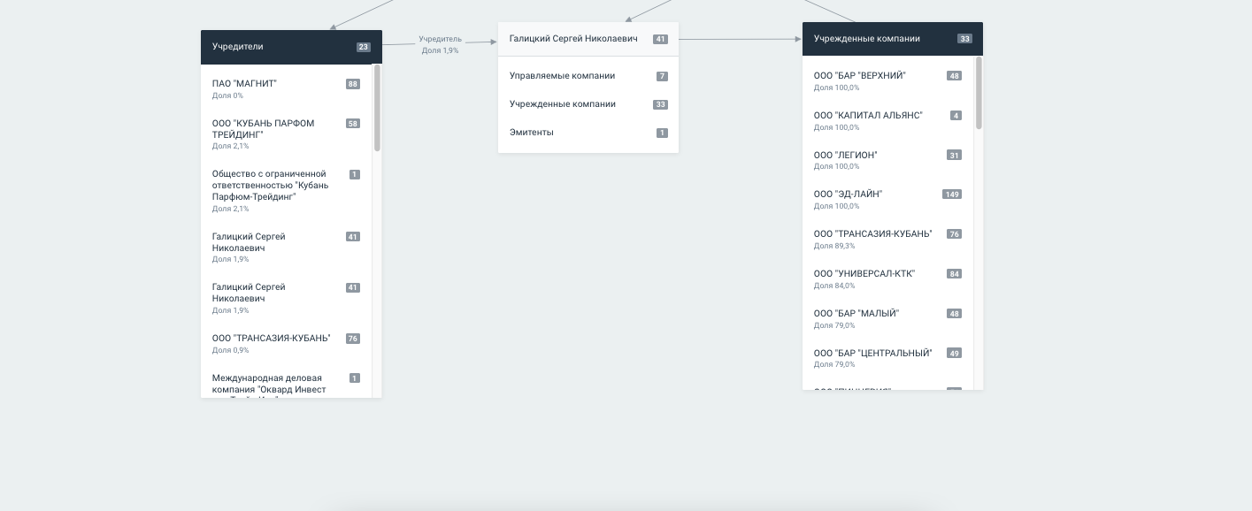1252x511 pixels.
Task: Select ООО "УНИВЕРСАЛ-КТК" company
Action: (864, 274)
